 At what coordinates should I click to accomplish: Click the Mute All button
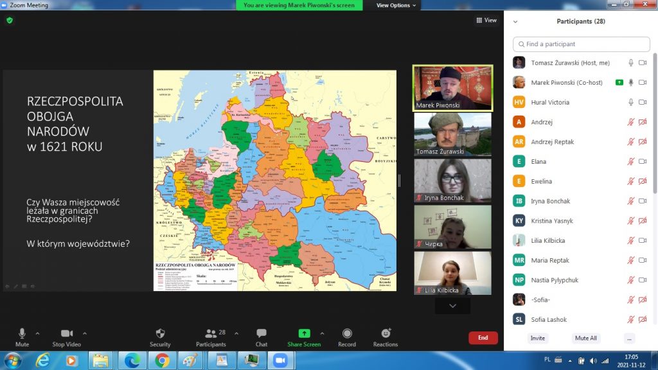tap(585, 338)
